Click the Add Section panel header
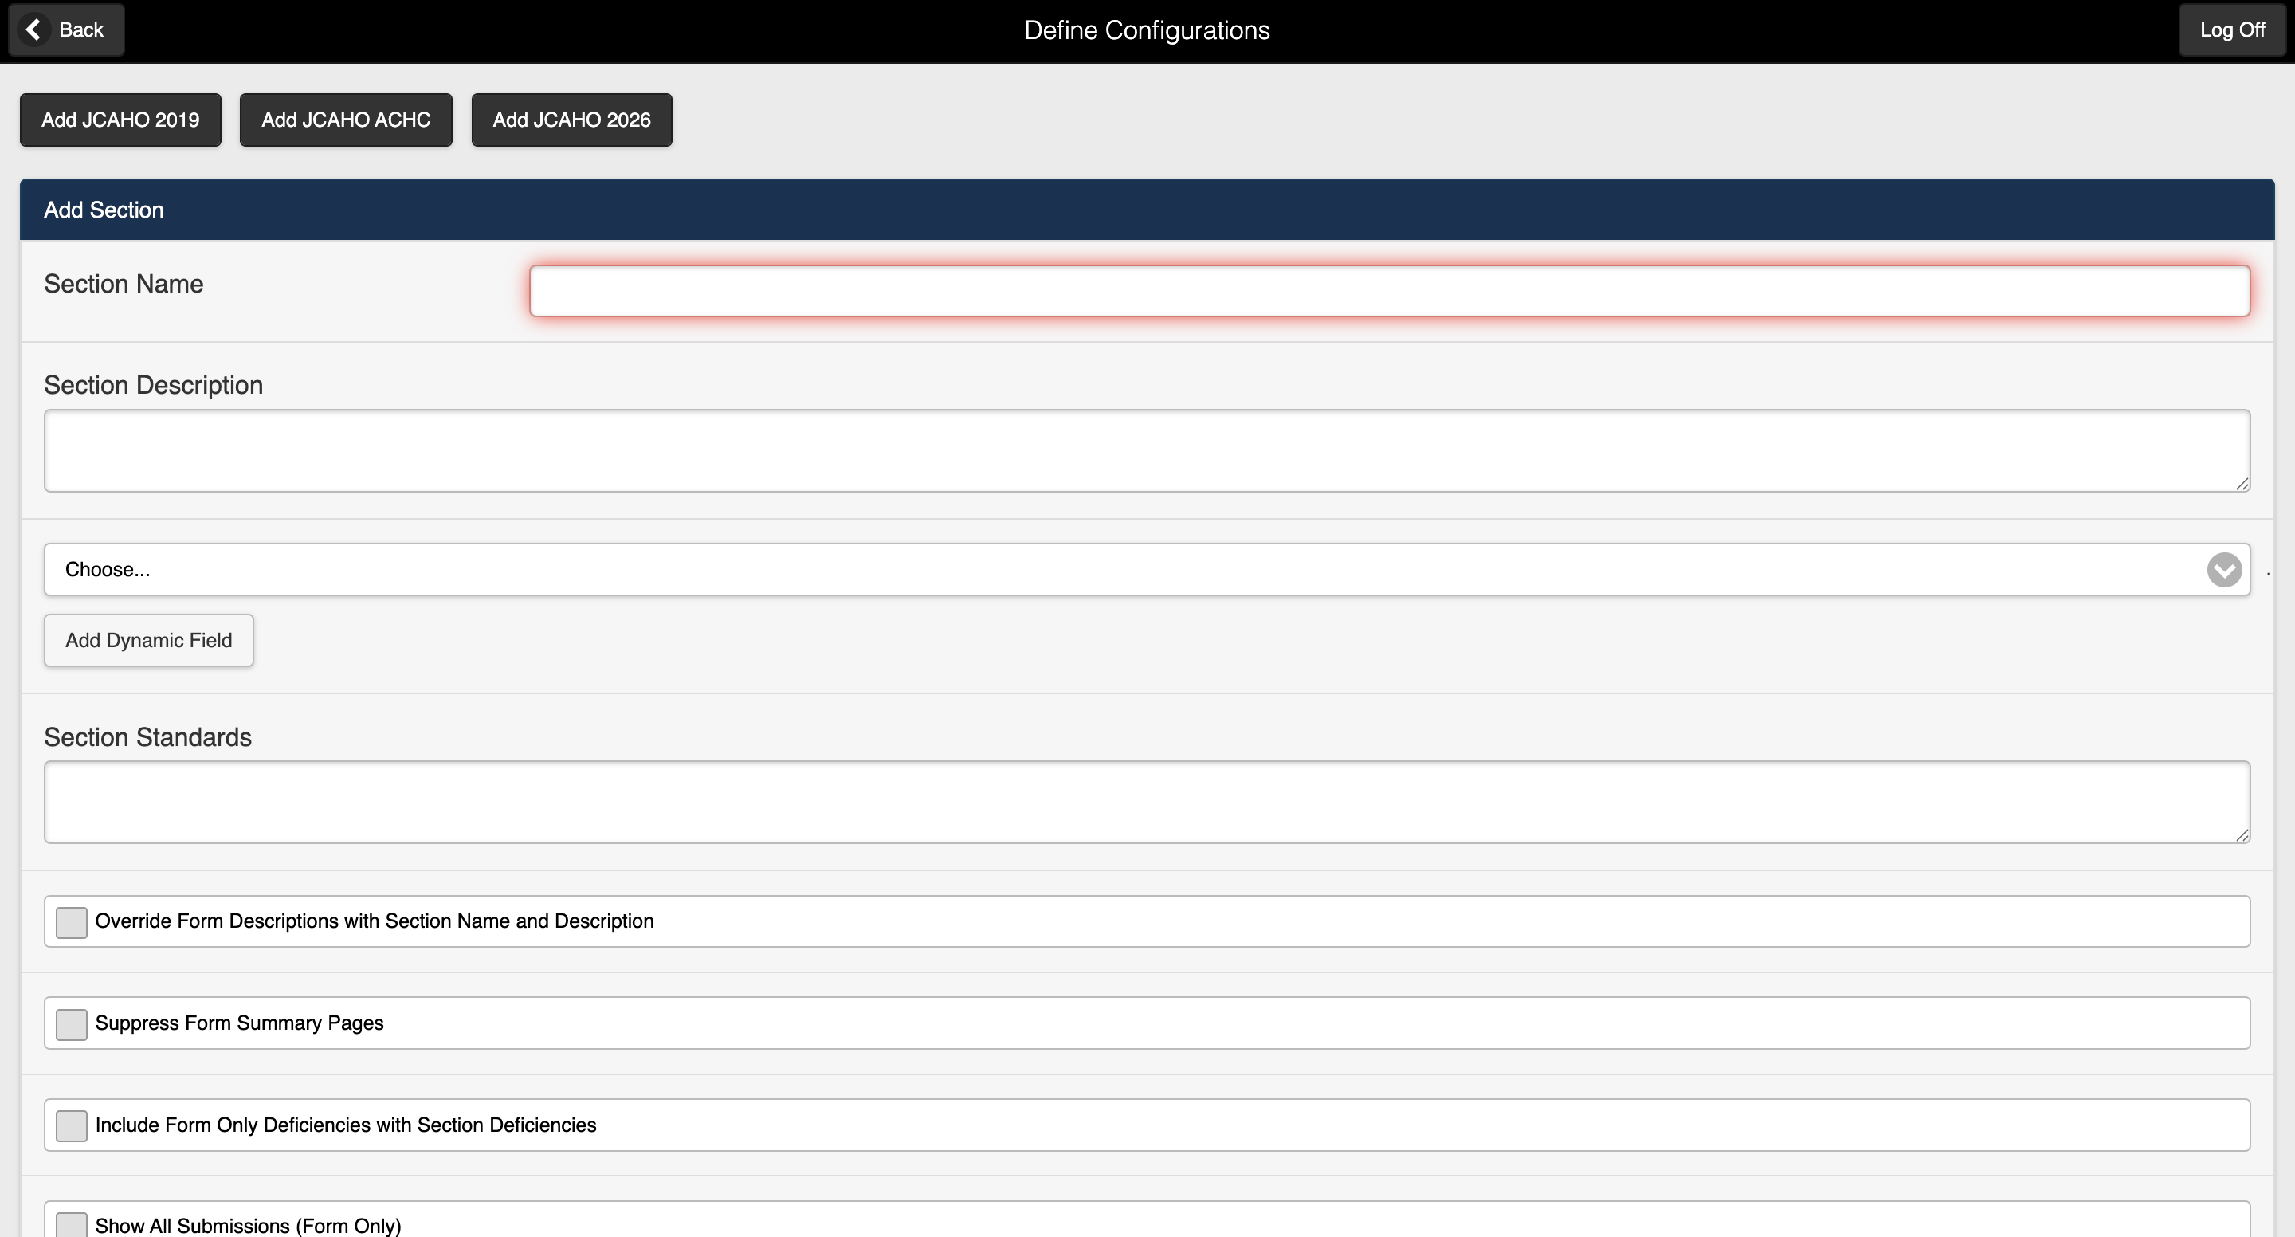This screenshot has height=1237, width=2295. 1147,210
